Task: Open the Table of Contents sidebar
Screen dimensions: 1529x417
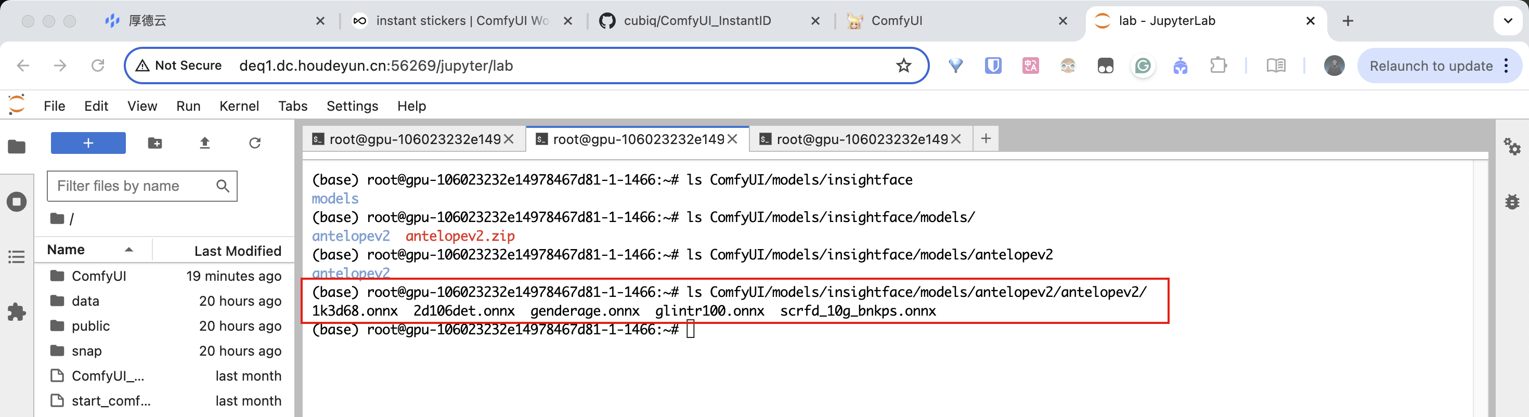Action: [x=17, y=257]
